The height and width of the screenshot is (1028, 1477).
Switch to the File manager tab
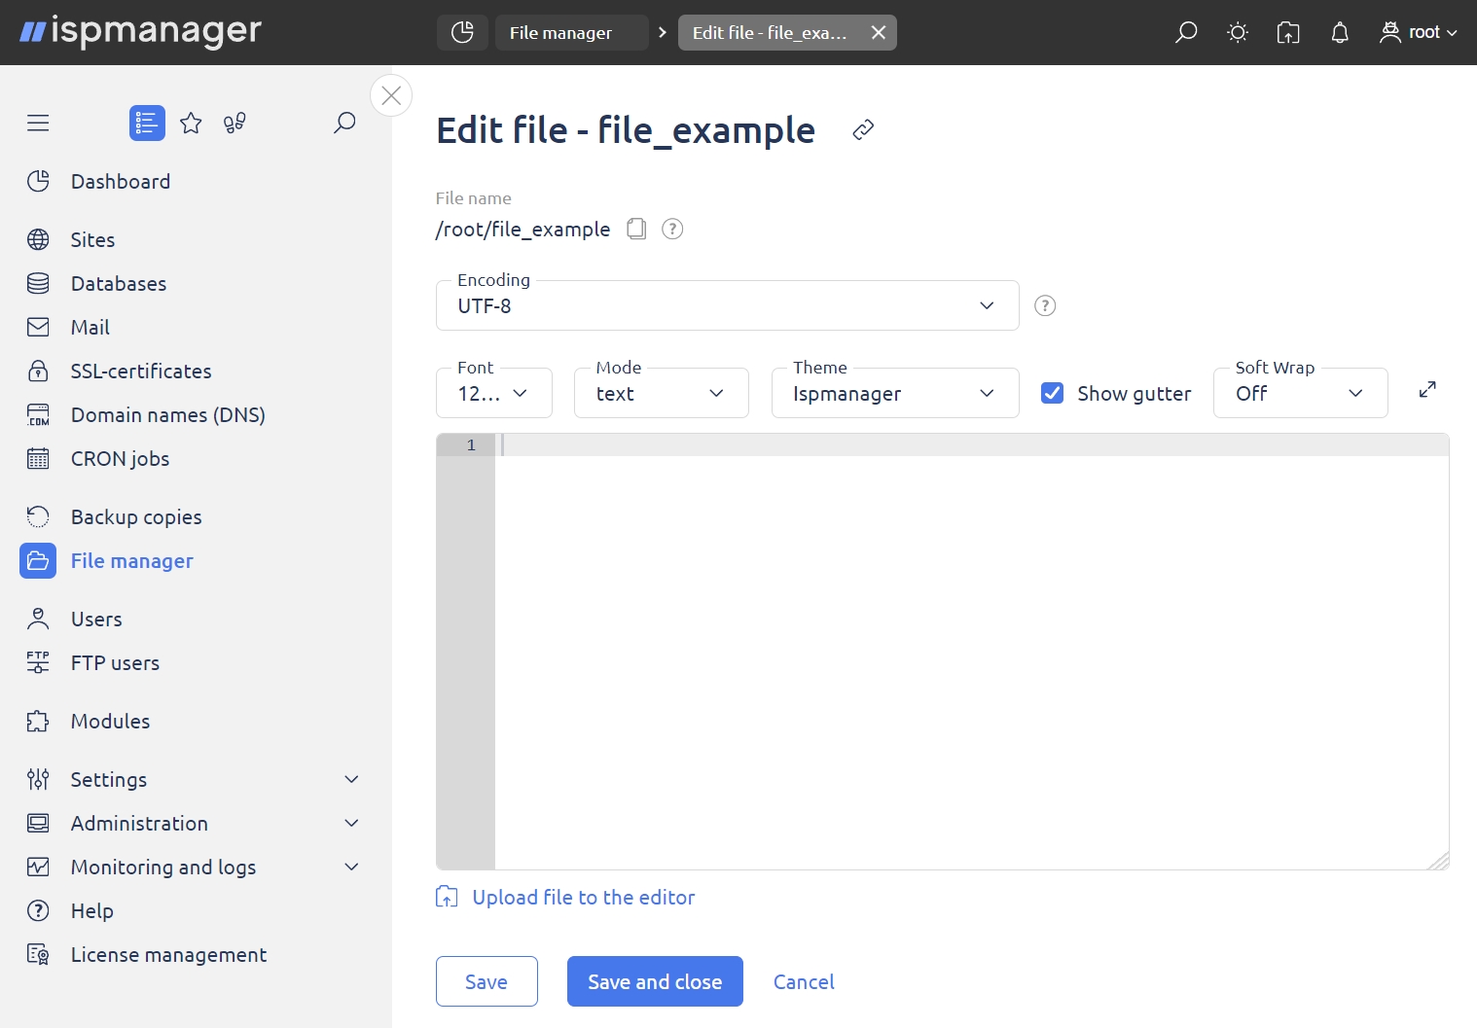(x=571, y=32)
